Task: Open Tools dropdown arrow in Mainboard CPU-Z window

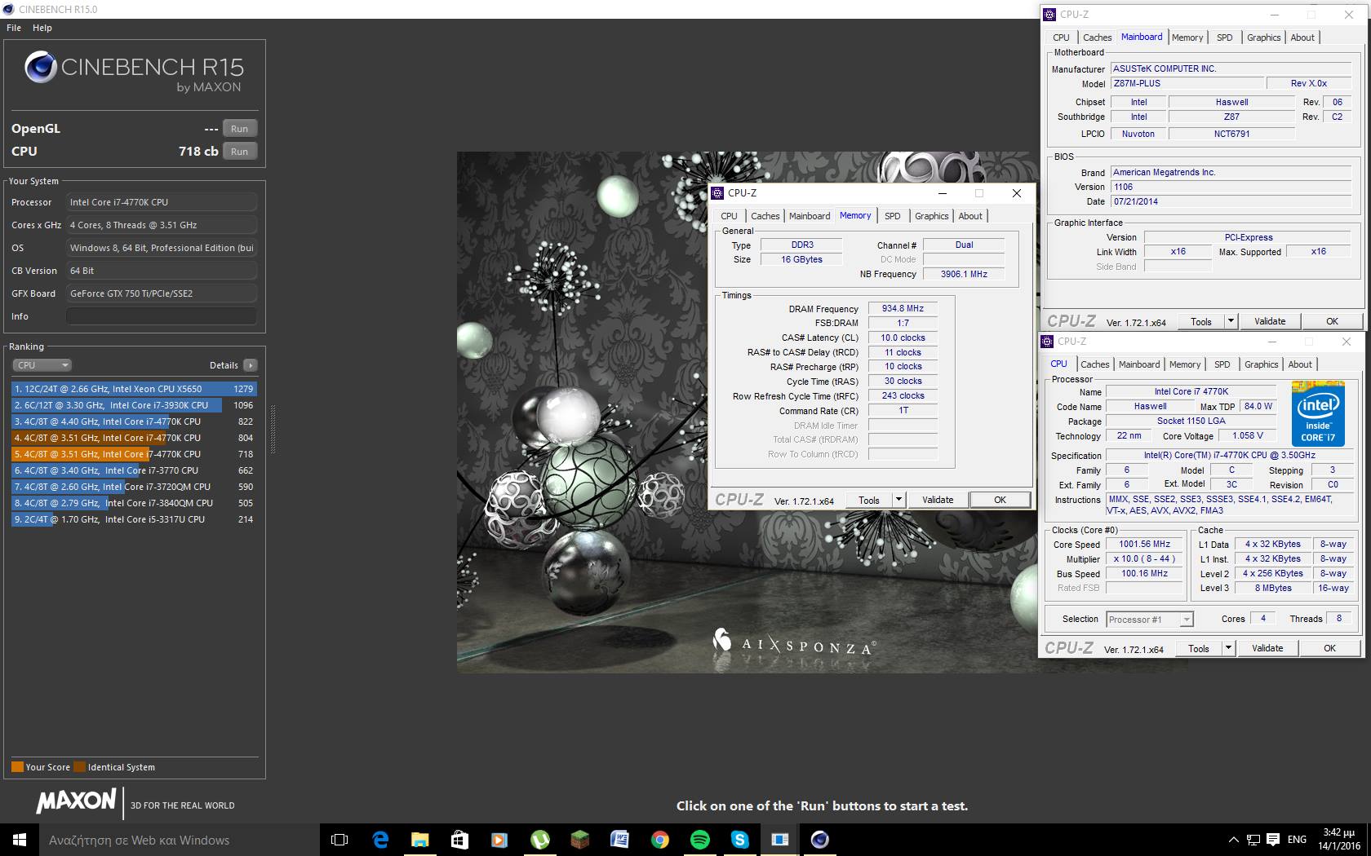Action: (x=1231, y=321)
